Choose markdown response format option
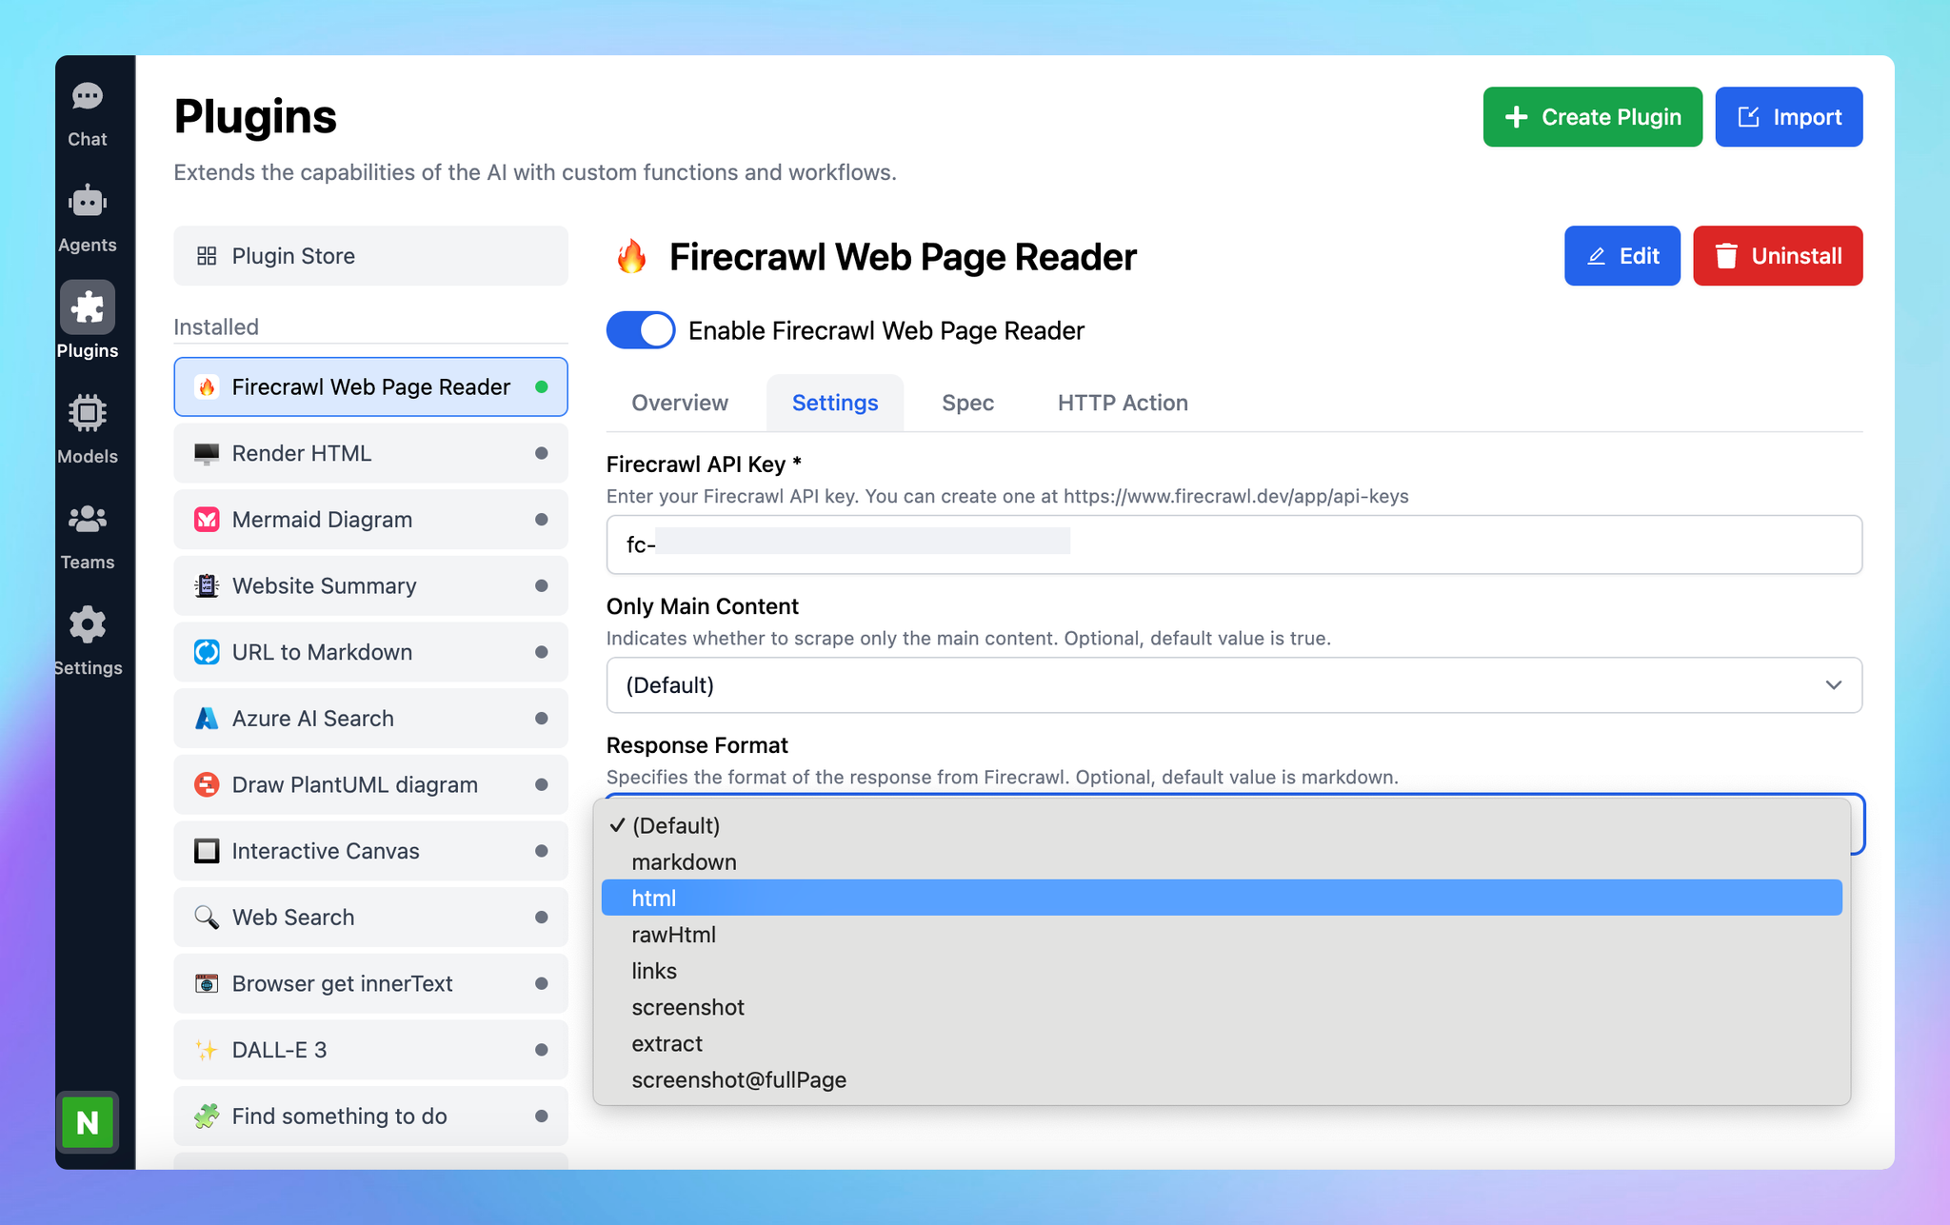Screen dimensions: 1950x1225 click(x=1222, y=861)
